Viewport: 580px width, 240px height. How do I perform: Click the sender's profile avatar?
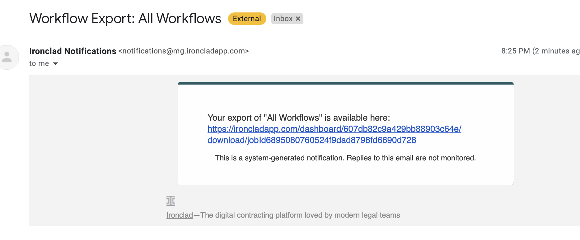(x=7, y=57)
